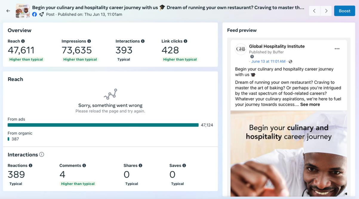Viewport: 359px width, 199px height.
Task: Click the post thumbnail in header
Action: coord(23,11)
